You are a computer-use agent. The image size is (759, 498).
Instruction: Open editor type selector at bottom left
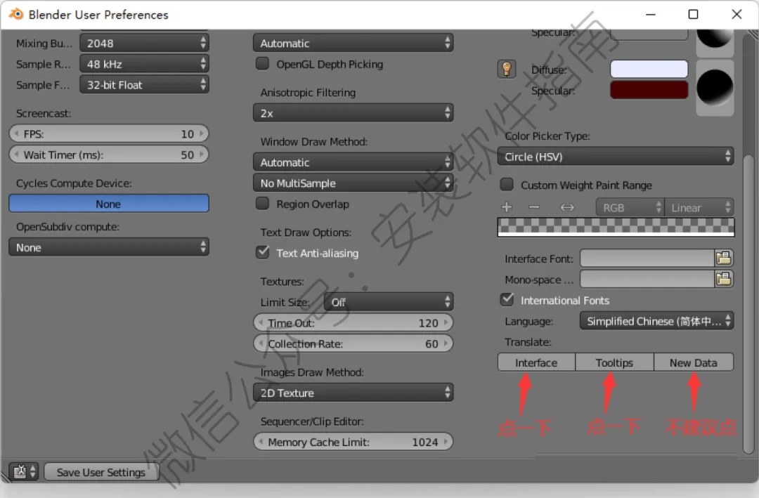tap(23, 471)
